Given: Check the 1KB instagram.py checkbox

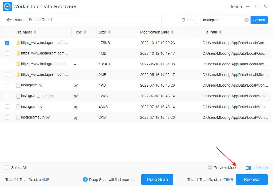Looking at the screenshot, I should (x=7, y=85).
